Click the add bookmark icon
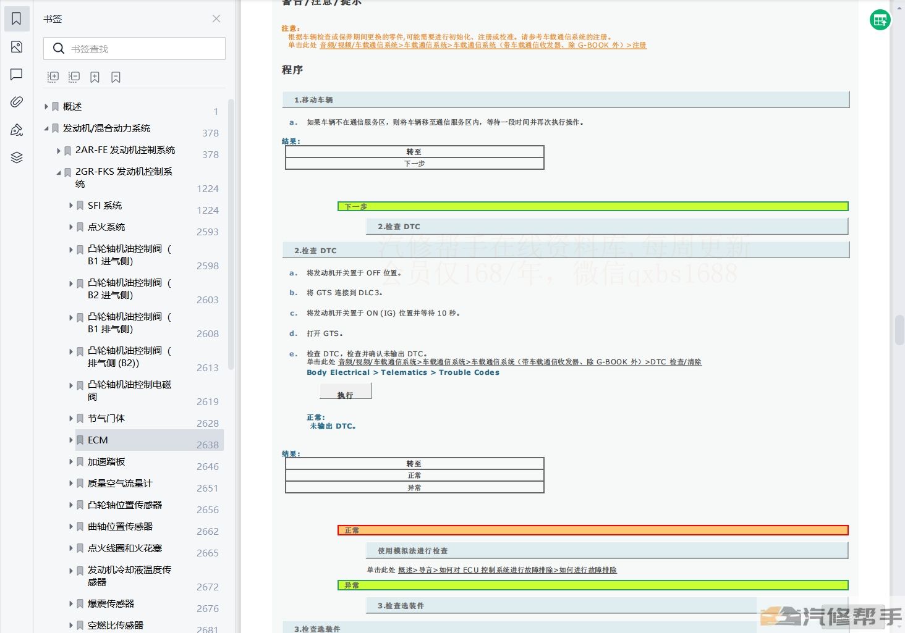This screenshot has height=633, width=905. pyautogui.click(x=95, y=77)
